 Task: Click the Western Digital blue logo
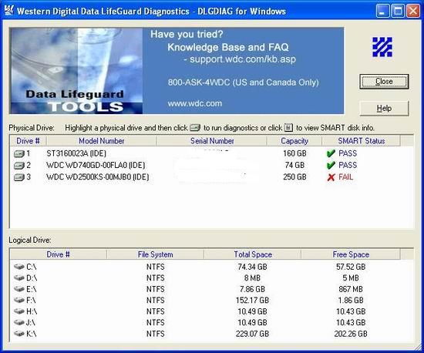click(382, 47)
